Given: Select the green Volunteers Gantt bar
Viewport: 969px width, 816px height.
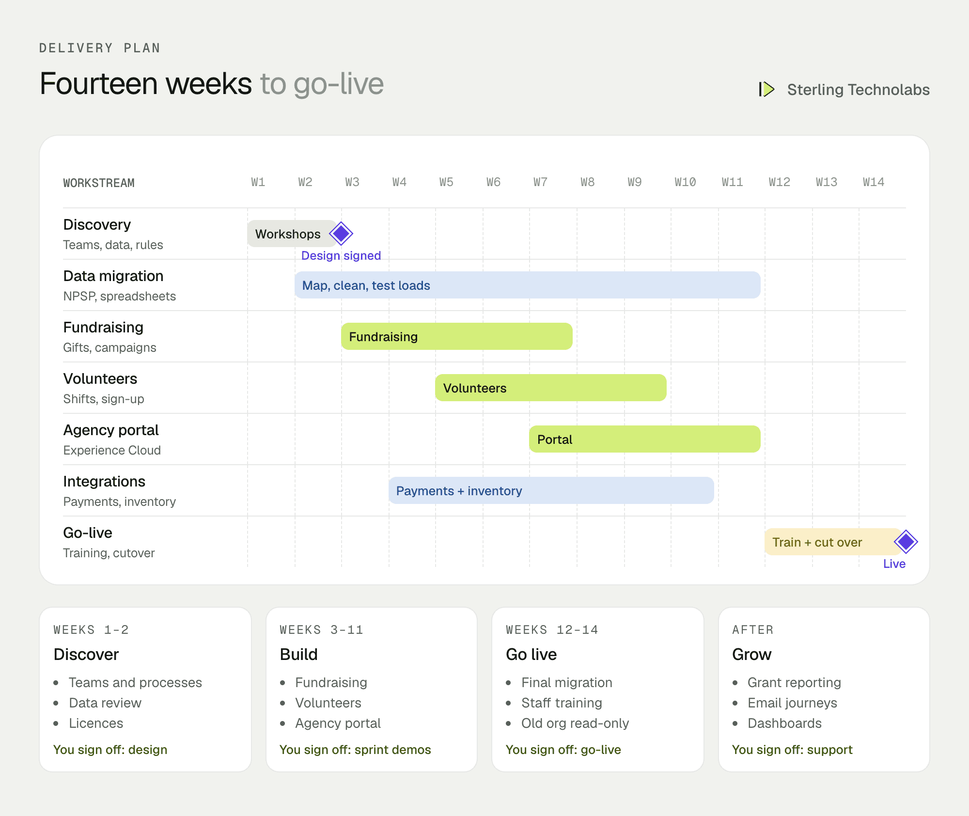Looking at the screenshot, I should [551, 388].
